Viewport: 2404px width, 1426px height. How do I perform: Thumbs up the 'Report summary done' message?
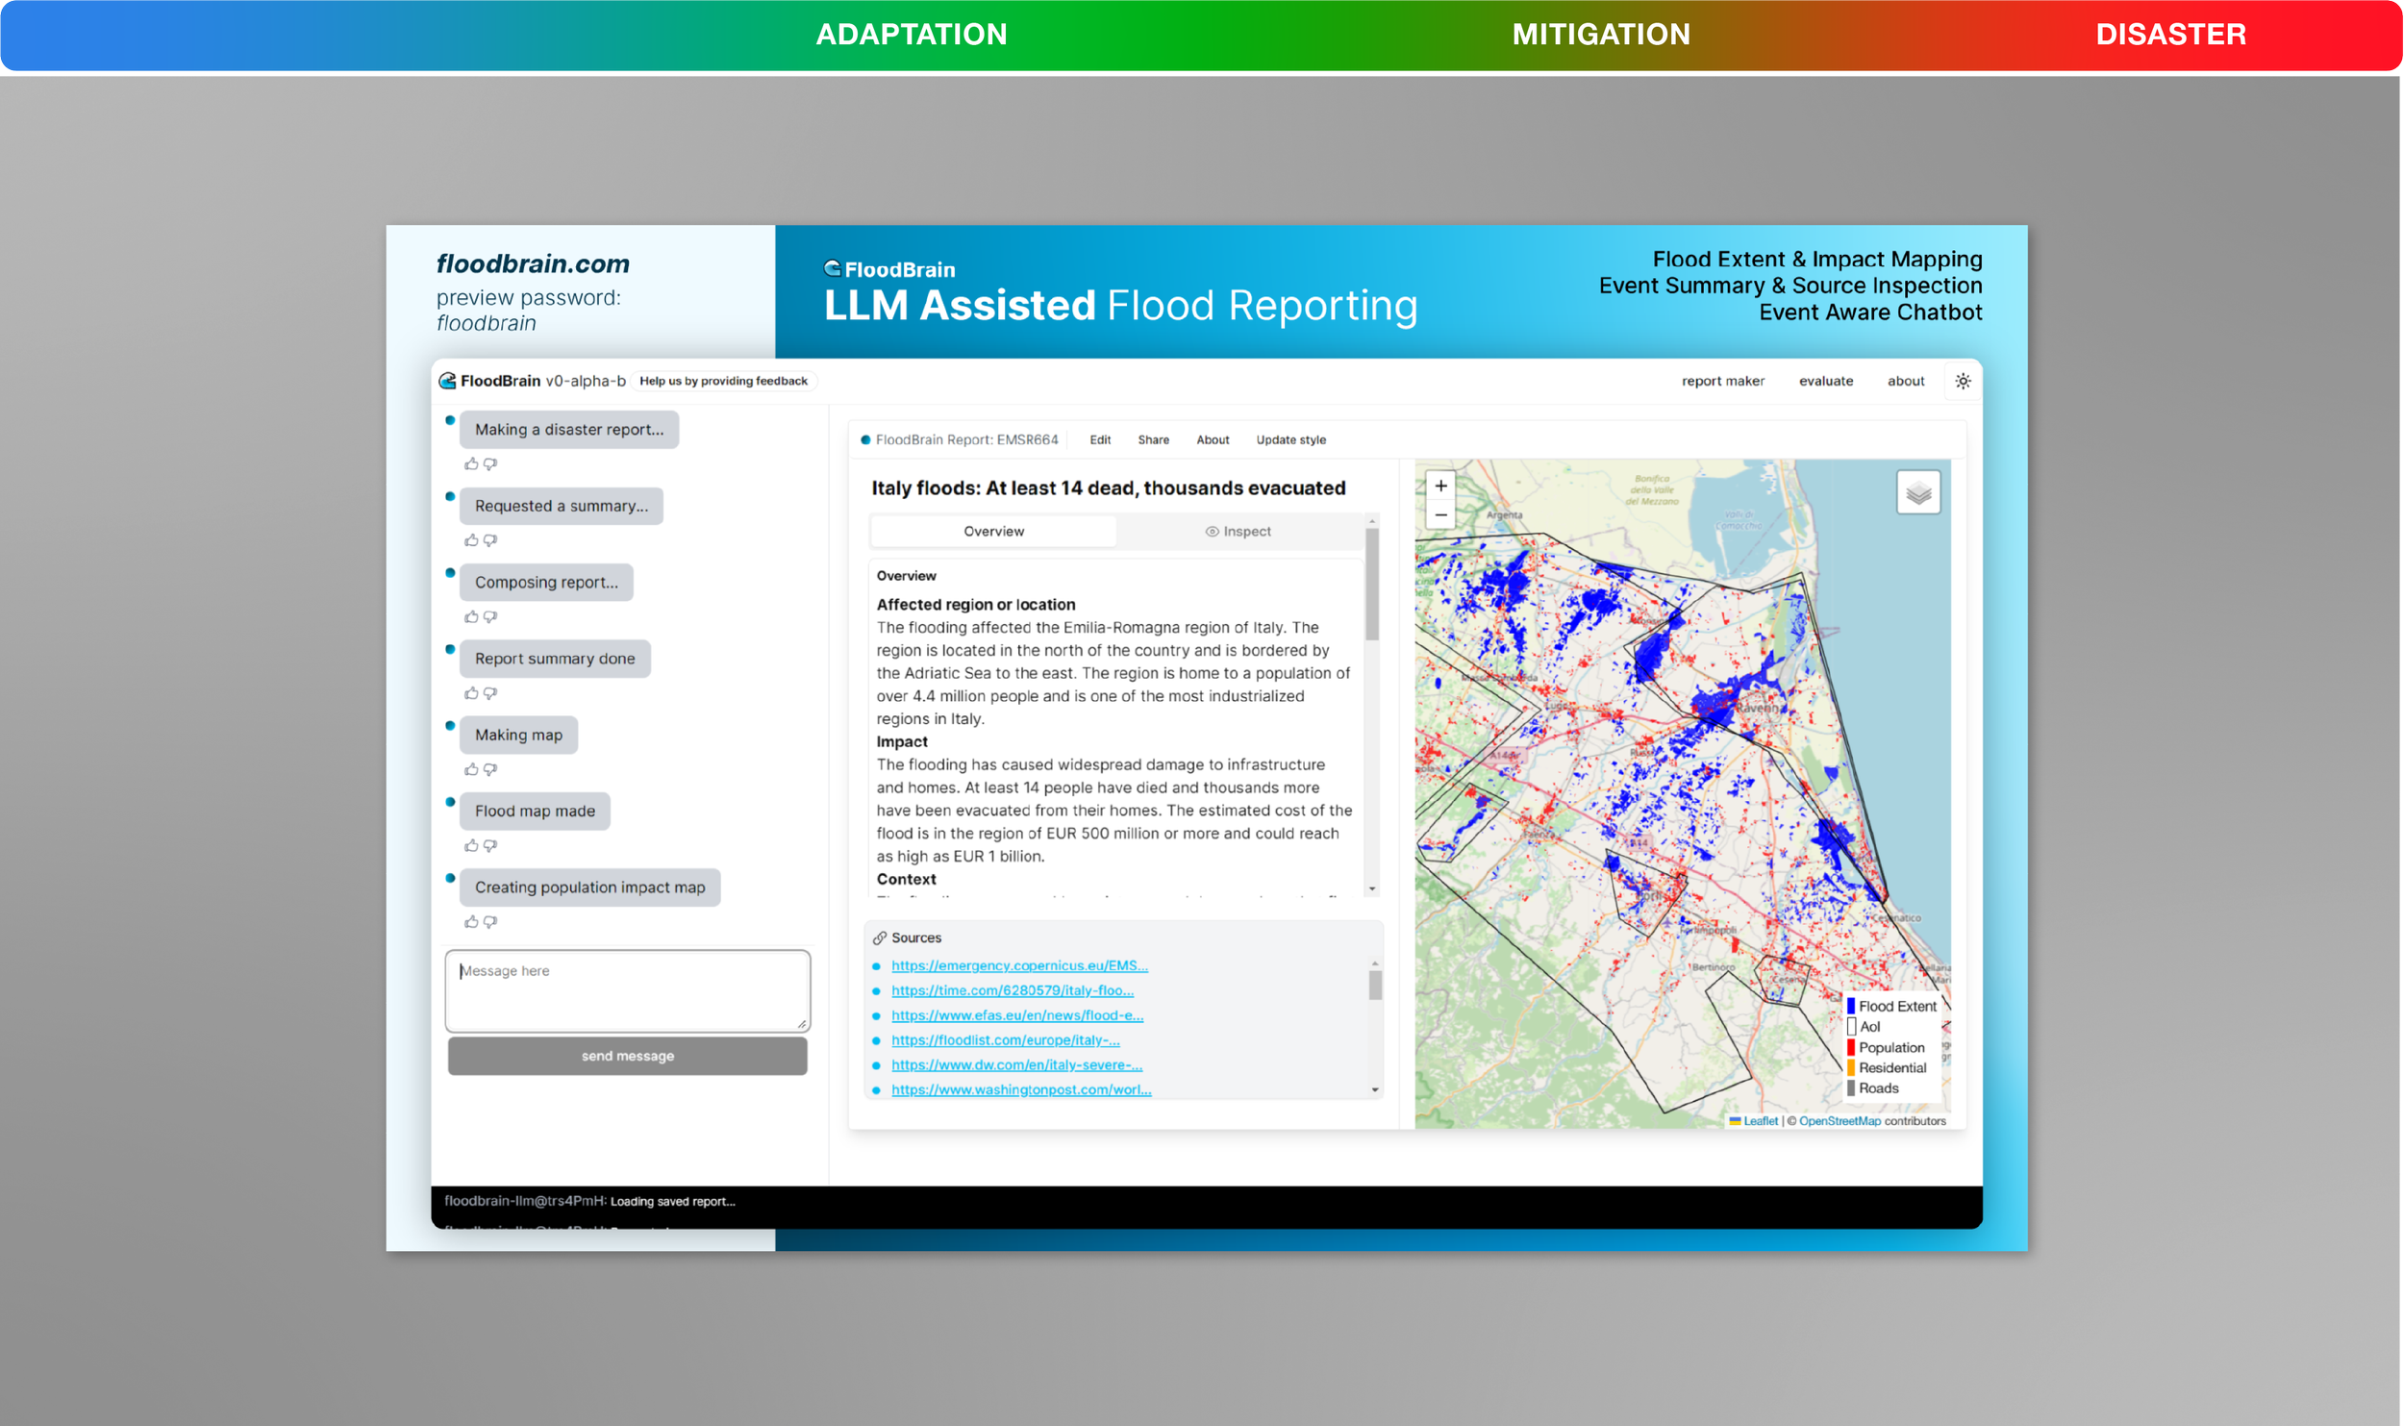[x=471, y=693]
